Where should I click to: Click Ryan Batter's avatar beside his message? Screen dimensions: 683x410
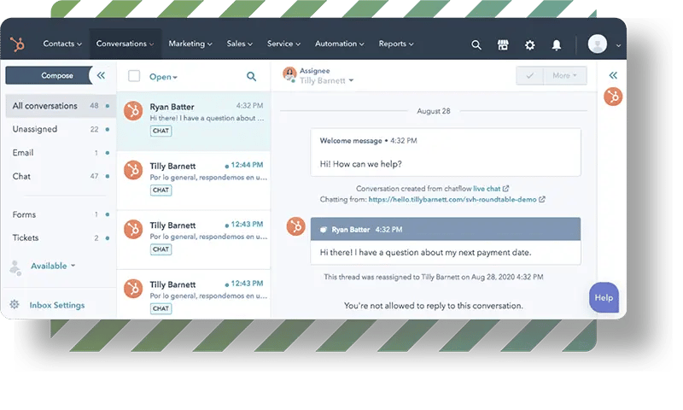[x=295, y=226]
